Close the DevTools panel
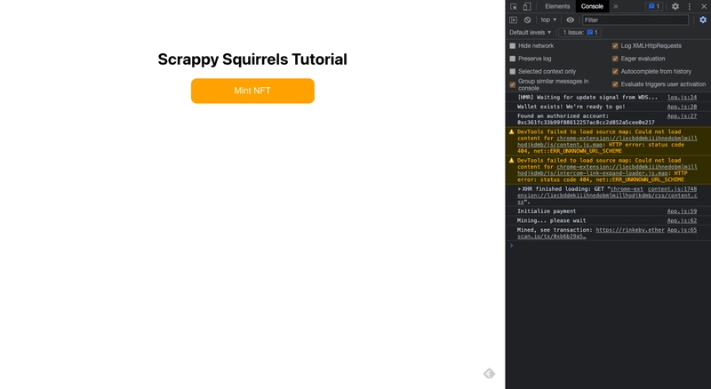The image size is (711, 389). [704, 6]
